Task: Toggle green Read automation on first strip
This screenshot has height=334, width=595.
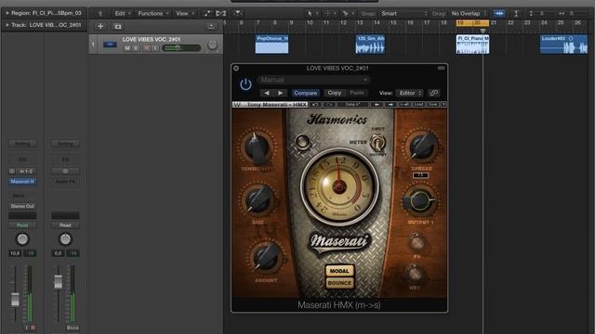Action: 22,225
